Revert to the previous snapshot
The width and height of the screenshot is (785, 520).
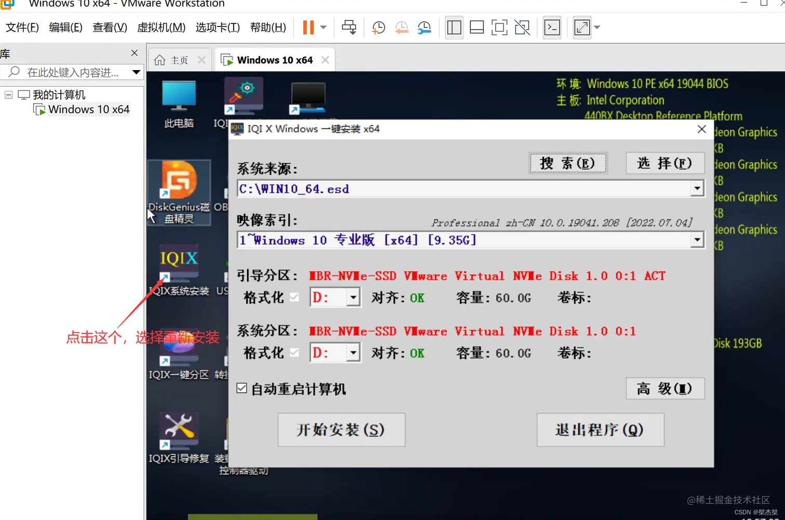coord(401,28)
